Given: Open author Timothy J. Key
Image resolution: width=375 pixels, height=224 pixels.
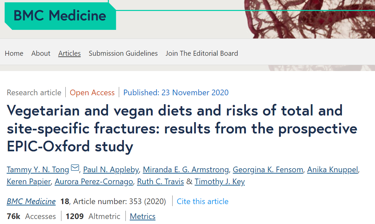Looking at the screenshot, I should point(220,182).
